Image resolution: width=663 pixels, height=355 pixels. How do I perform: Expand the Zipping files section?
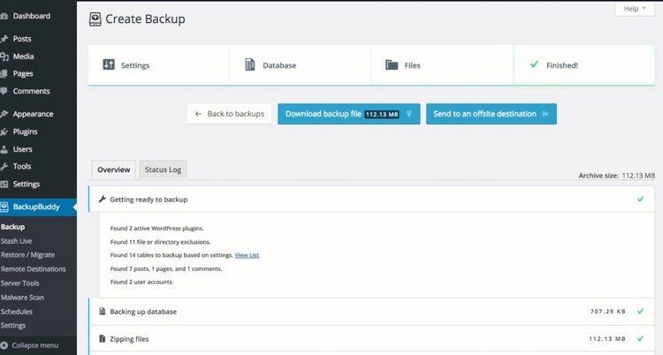(x=371, y=339)
